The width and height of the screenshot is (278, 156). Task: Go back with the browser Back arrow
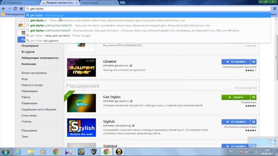[x=3, y=9]
